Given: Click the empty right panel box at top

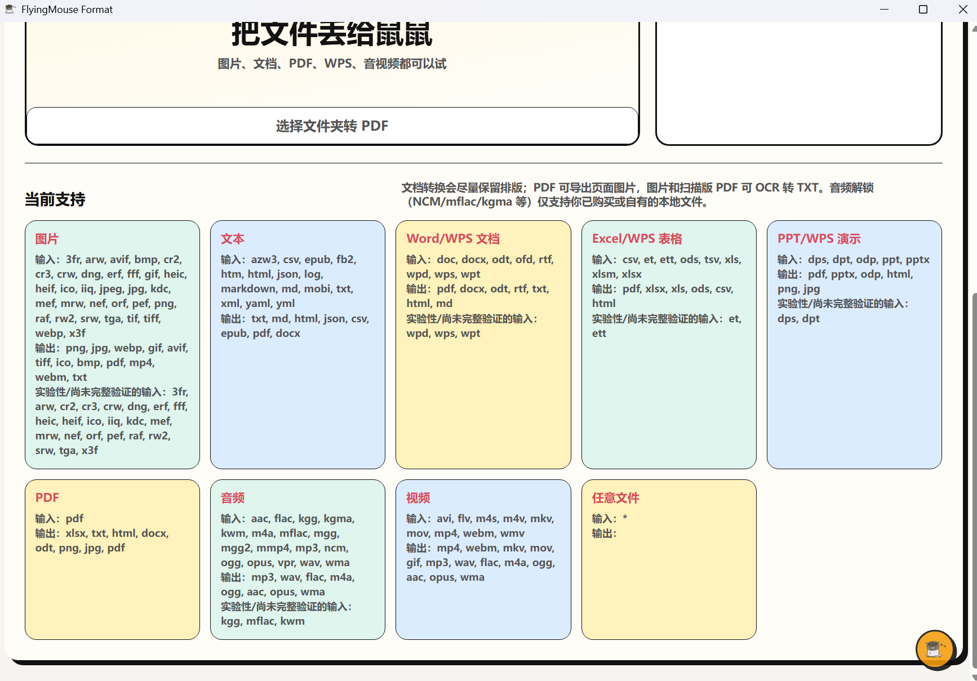Looking at the screenshot, I should [x=799, y=83].
